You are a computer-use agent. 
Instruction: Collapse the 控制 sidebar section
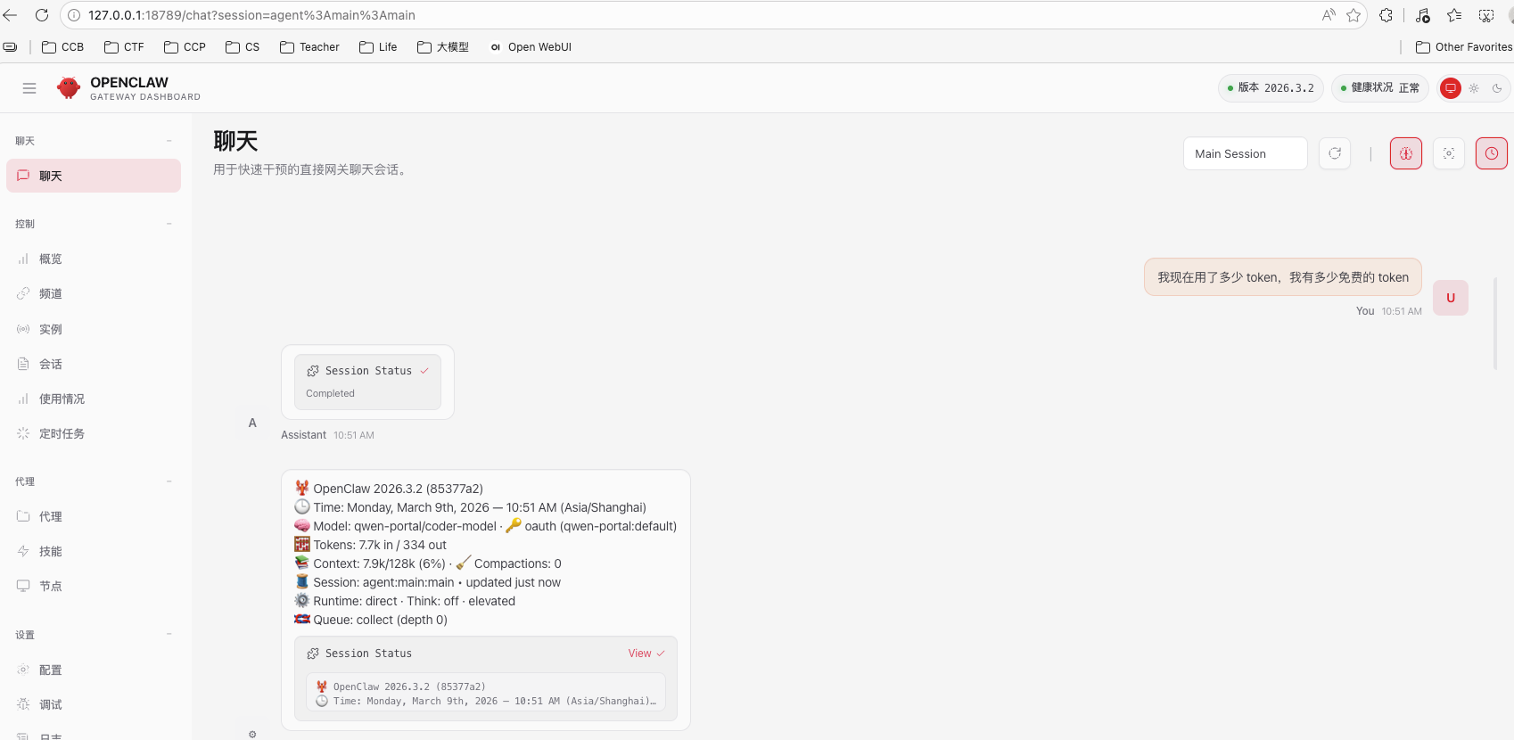[x=169, y=224]
